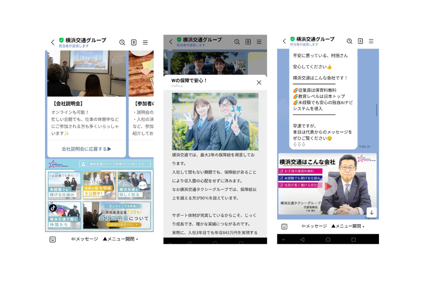Tap back arrow in middle phone screen
The height and width of the screenshot is (289, 437).
(171, 42)
